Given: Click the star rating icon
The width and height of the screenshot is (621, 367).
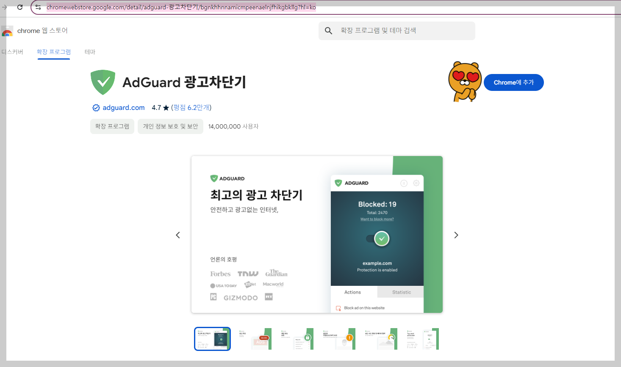Looking at the screenshot, I should pyautogui.click(x=166, y=108).
